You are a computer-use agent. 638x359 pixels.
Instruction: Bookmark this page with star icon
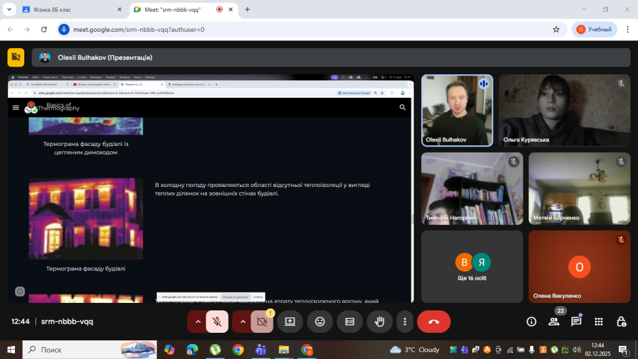click(x=556, y=29)
